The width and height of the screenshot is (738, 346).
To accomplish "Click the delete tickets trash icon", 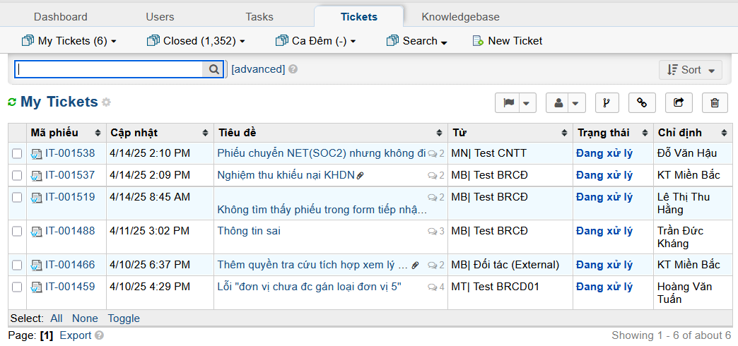I will pyautogui.click(x=715, y=103).
